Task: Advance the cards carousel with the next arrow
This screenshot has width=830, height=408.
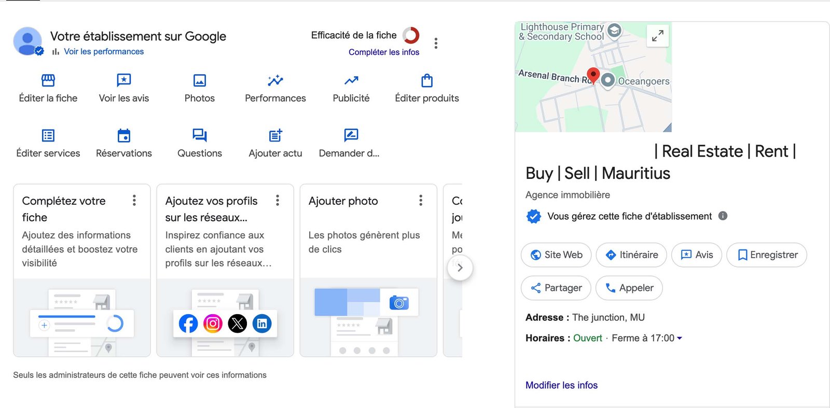Action: point(460,268)
